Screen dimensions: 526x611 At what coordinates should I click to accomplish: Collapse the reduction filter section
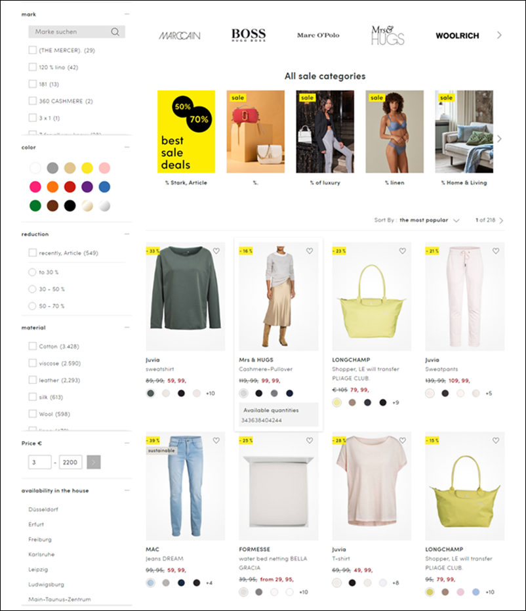[x=127, y=234]
